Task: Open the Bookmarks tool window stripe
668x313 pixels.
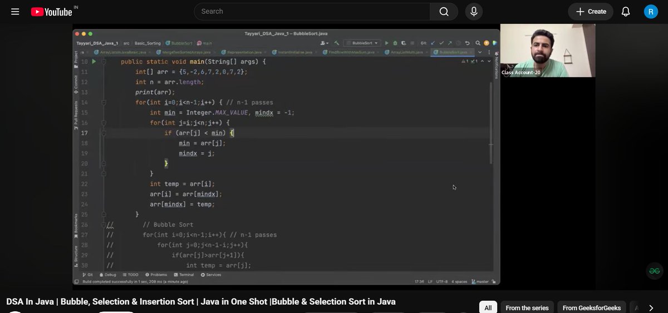Action: [76, 227]
